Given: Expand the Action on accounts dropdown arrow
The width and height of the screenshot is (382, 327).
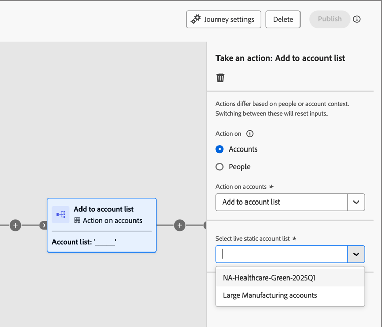Looking at the screenshot, I should [356, 202].
